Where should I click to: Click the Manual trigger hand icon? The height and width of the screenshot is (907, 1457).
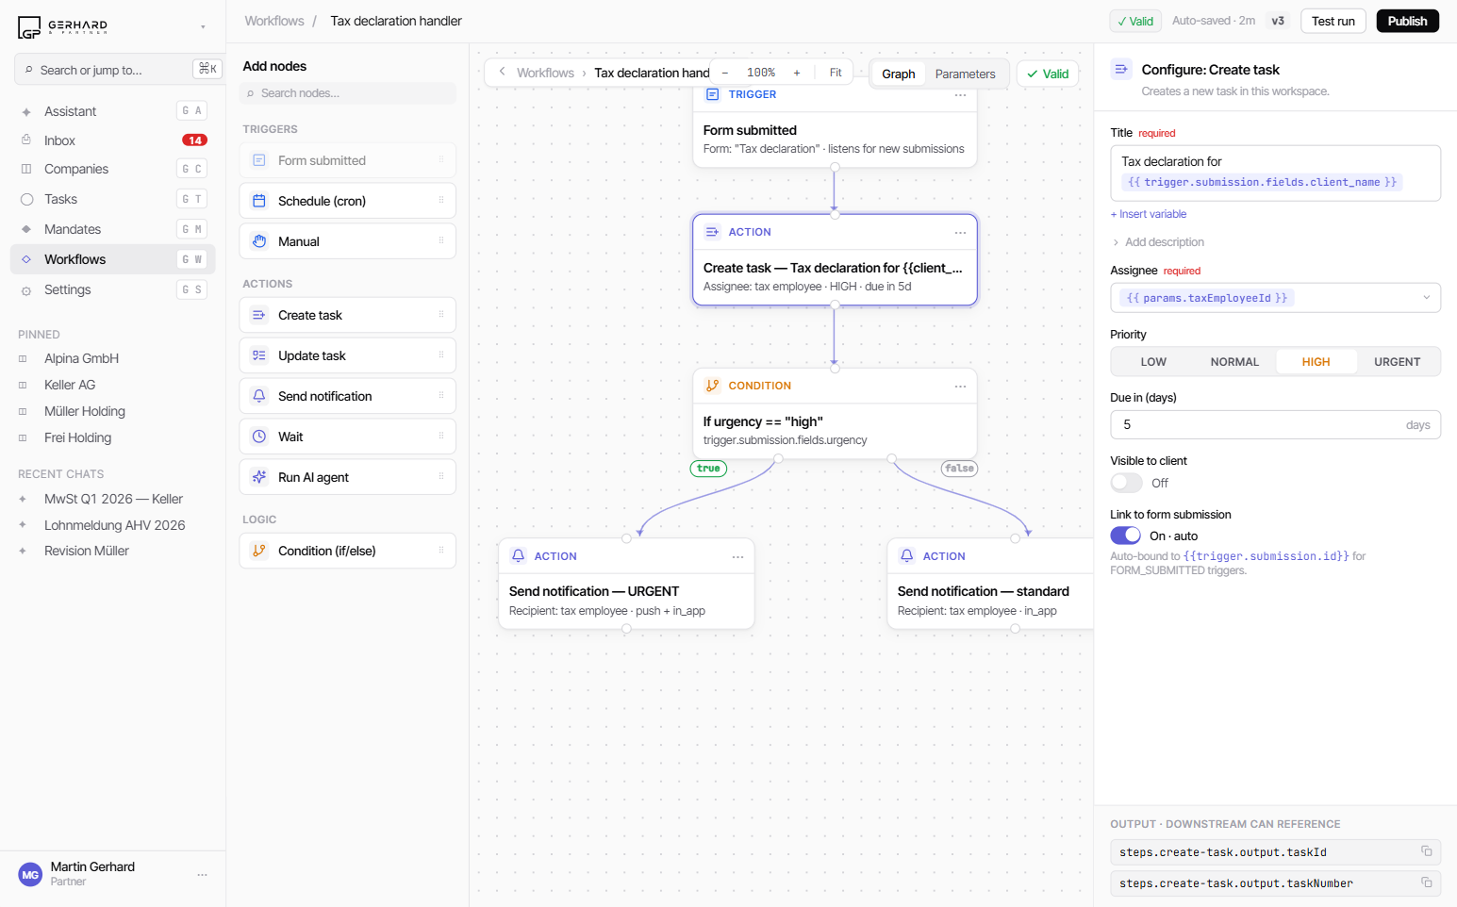click(259, 241)
